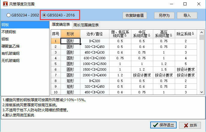Viewport: 206px width, 132px height.
Task: Switch to the 周长范围确定表 tab
Action: 86,25
